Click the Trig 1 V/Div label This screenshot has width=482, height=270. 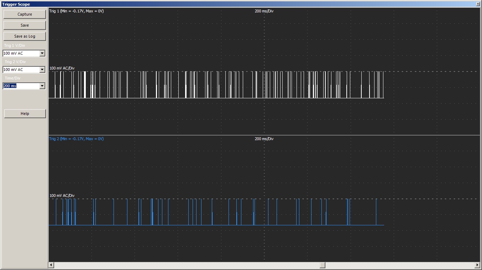pos(15,45)
